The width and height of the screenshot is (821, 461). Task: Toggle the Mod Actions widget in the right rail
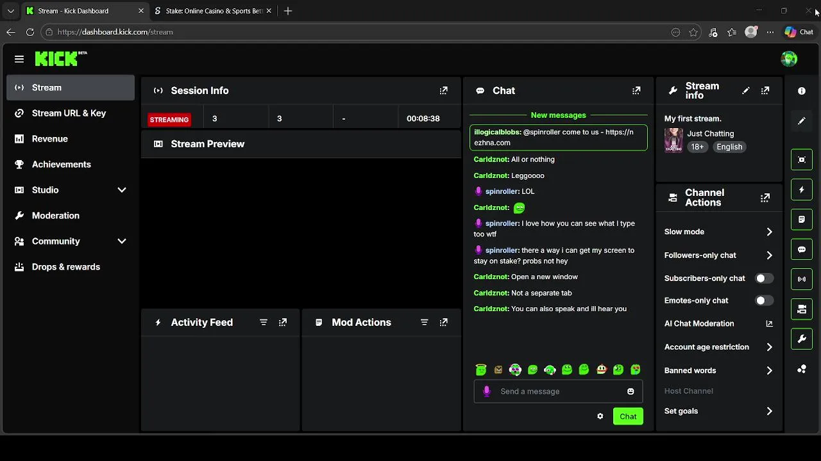click(x=802, y=219)
